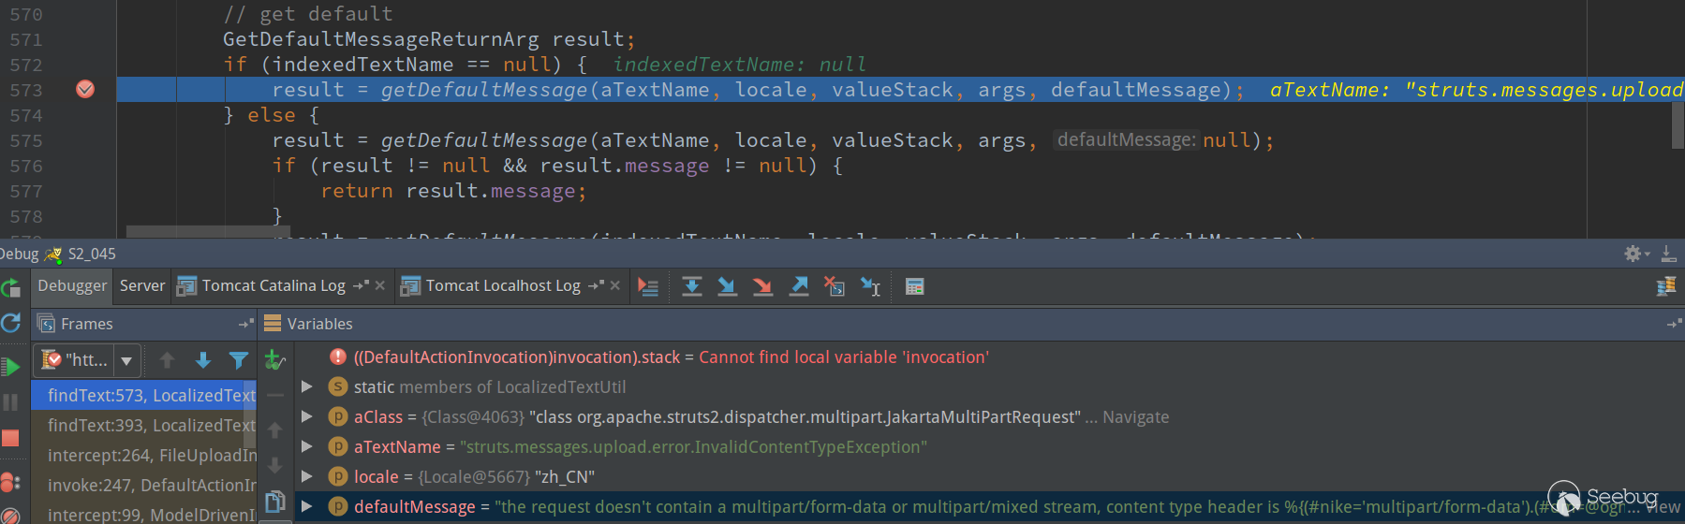Click the Step Out icon
1685x524 pixels.
799,286
